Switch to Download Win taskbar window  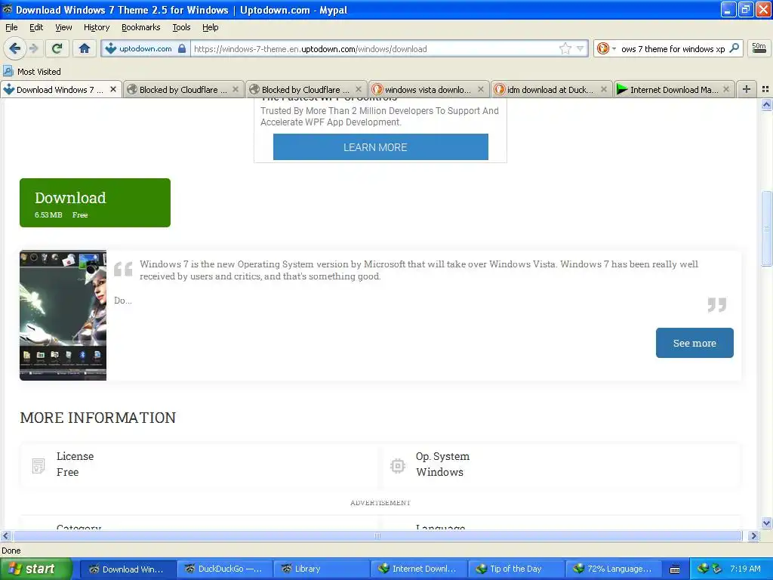click(127, 569)
